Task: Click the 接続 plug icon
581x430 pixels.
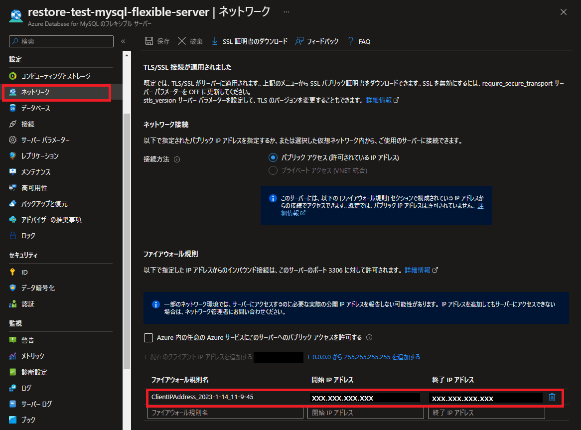Action: [12, 124]
